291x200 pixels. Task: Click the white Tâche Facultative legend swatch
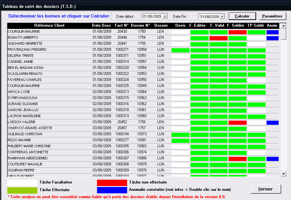click(x=22, y=183)
